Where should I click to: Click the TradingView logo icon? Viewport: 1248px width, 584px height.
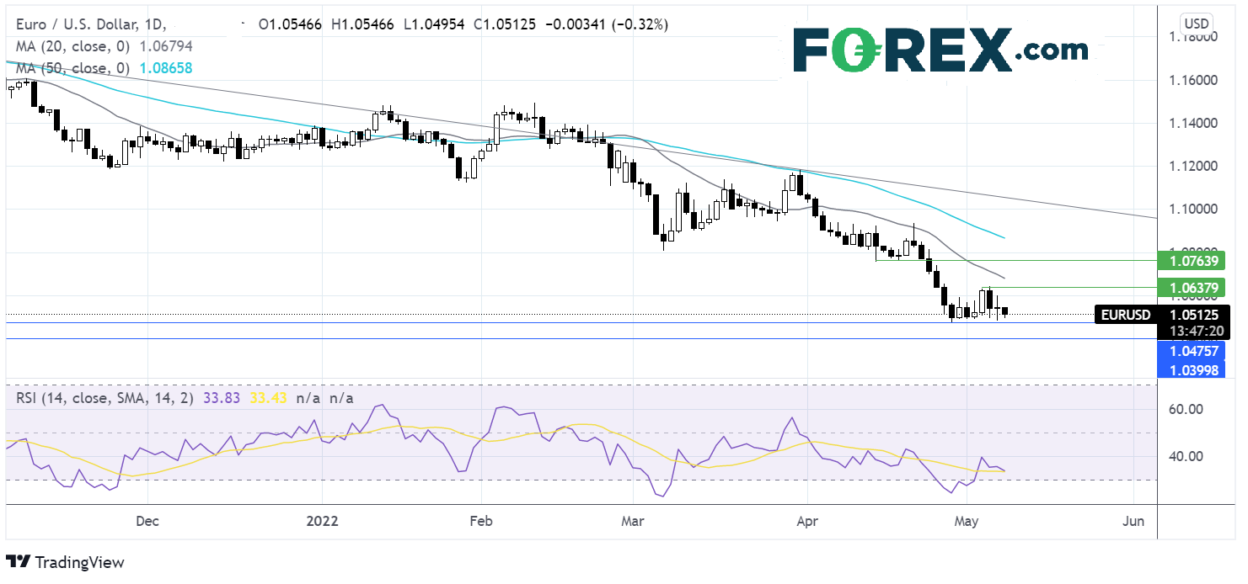click(x=19, y=562)
